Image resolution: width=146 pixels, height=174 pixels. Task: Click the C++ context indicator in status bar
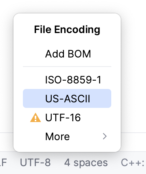[133, 163]
